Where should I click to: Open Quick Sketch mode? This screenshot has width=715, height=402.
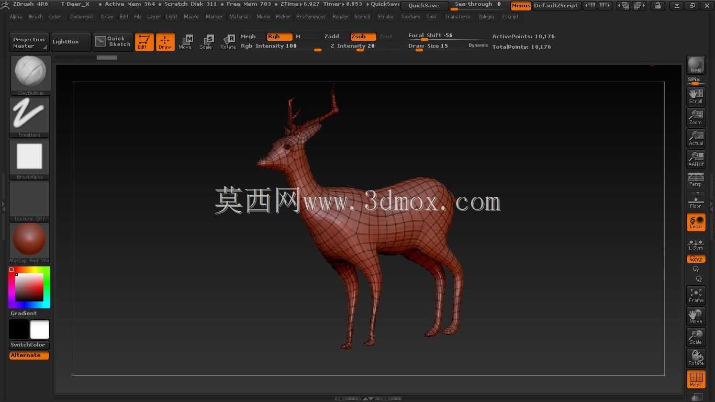click(x=113, y=41)
